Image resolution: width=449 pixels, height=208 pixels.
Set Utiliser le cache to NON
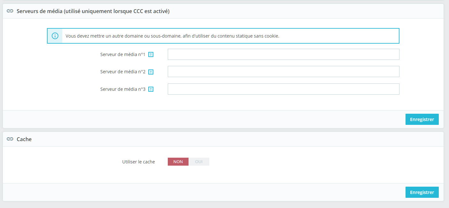point(178,162)
